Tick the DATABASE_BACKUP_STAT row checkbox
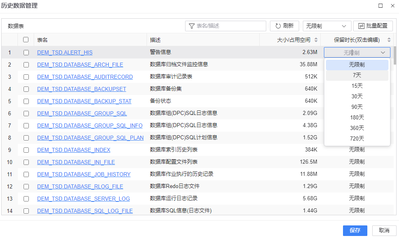Image resolution: width=399 pixels, height=238 pixels. tap(26, 101)
